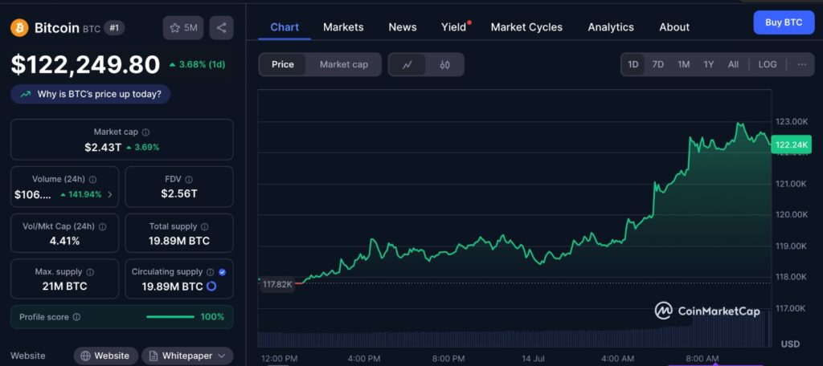Open the About tab
823x366 pixels.
[x=674, y=27]
